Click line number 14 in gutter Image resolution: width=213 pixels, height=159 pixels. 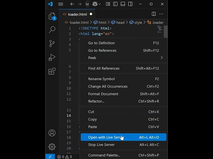pos(69,116)
